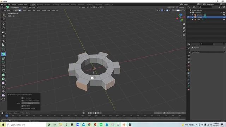Open the Render menu
Screen dimensions: 226x127
pyautogui.click(x=14, y=4)
